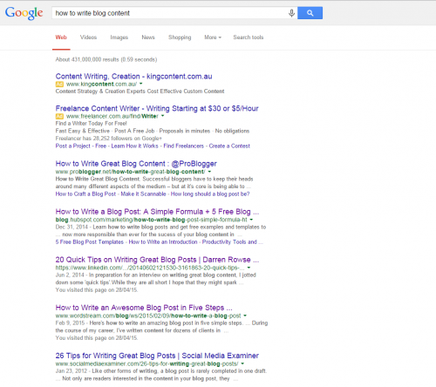Follow the Make It Scannable sitelink
This screenshot has width=436, height=387.
pos(143,193)
